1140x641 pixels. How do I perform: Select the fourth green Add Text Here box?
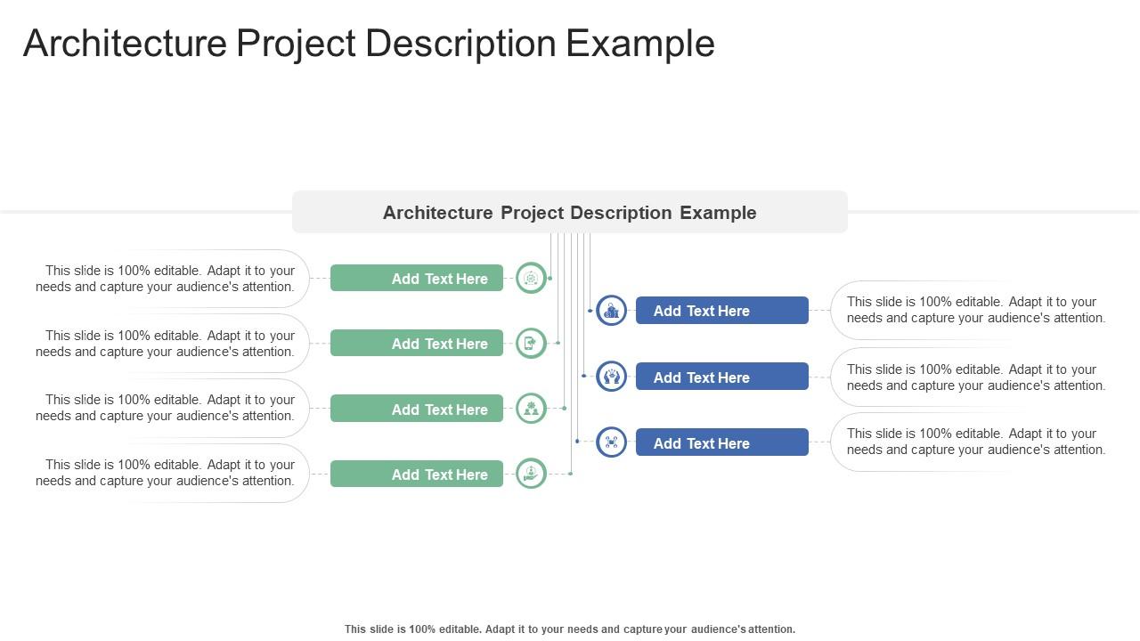pyautogui.click(x=417, y=474)
